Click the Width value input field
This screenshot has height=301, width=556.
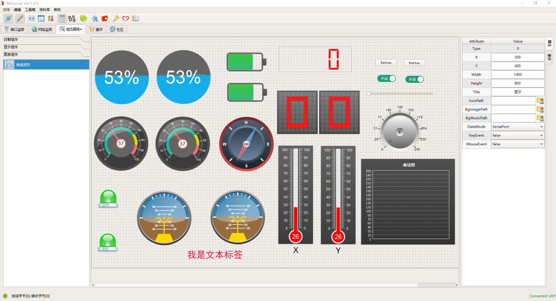pos(517,75)
